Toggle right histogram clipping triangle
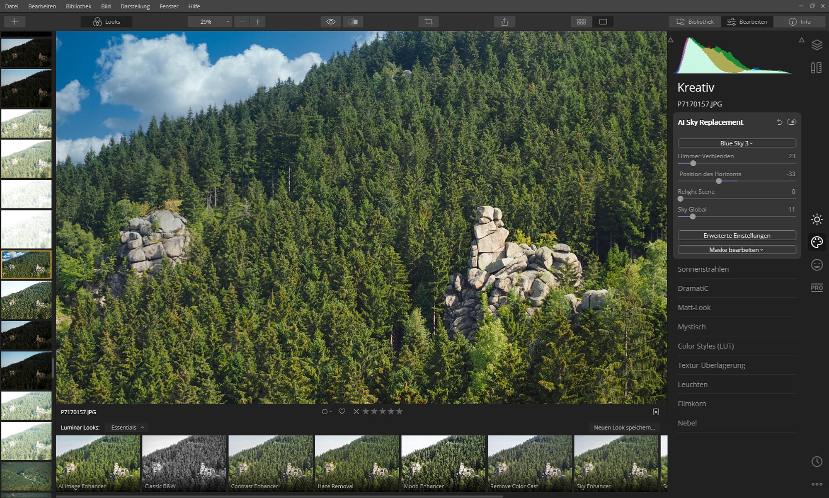Image resolution: width=829 pixels, height=498 pixels. (x=802, y=40)
